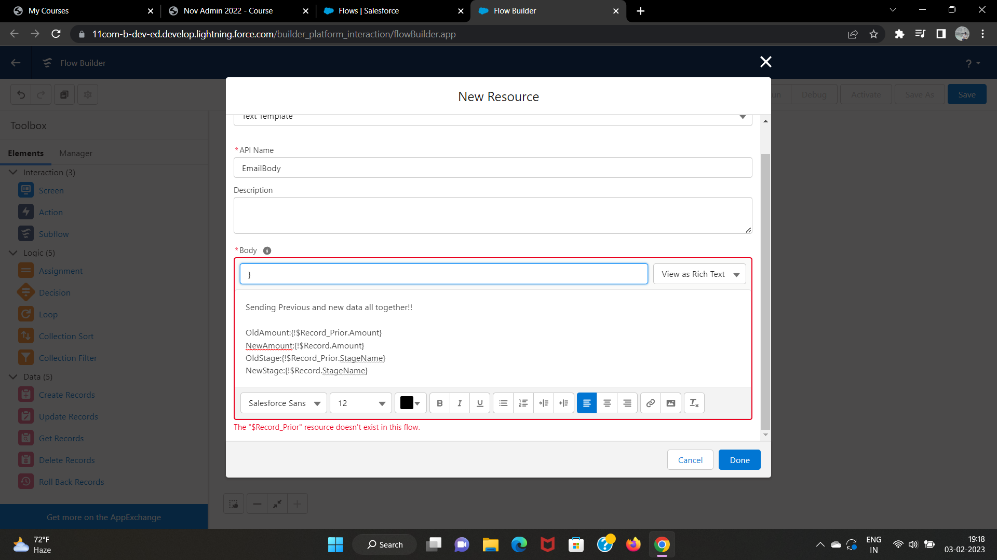Toggle bold formatting in body editor
The height and width of the screenshot is (560, 997).
(x=439, y=403)
